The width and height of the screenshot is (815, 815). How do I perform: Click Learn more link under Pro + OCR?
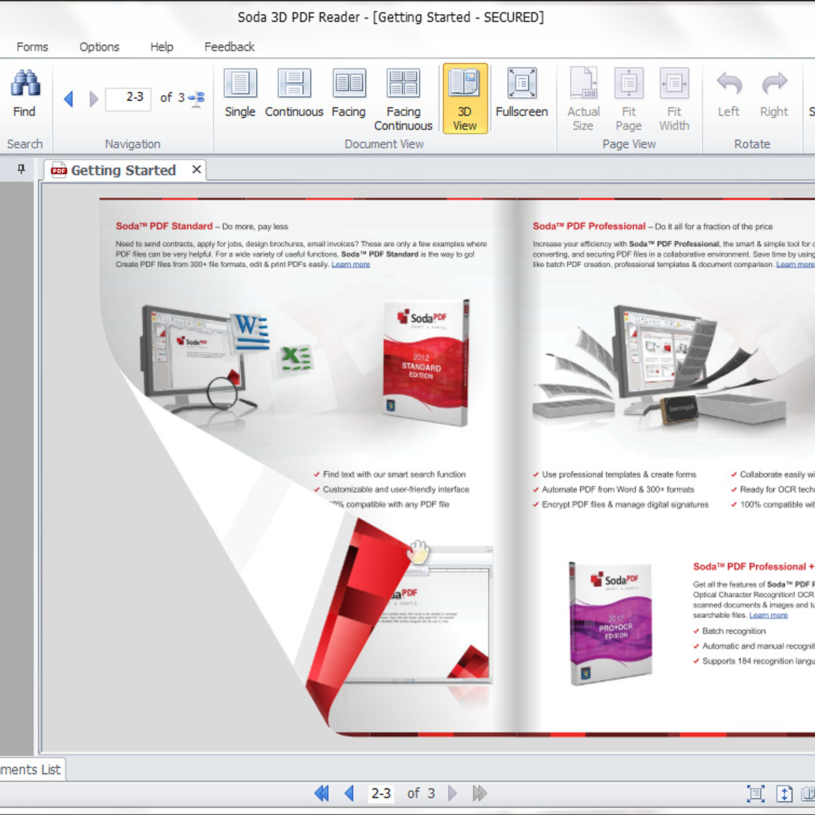(x=768, y=615)
